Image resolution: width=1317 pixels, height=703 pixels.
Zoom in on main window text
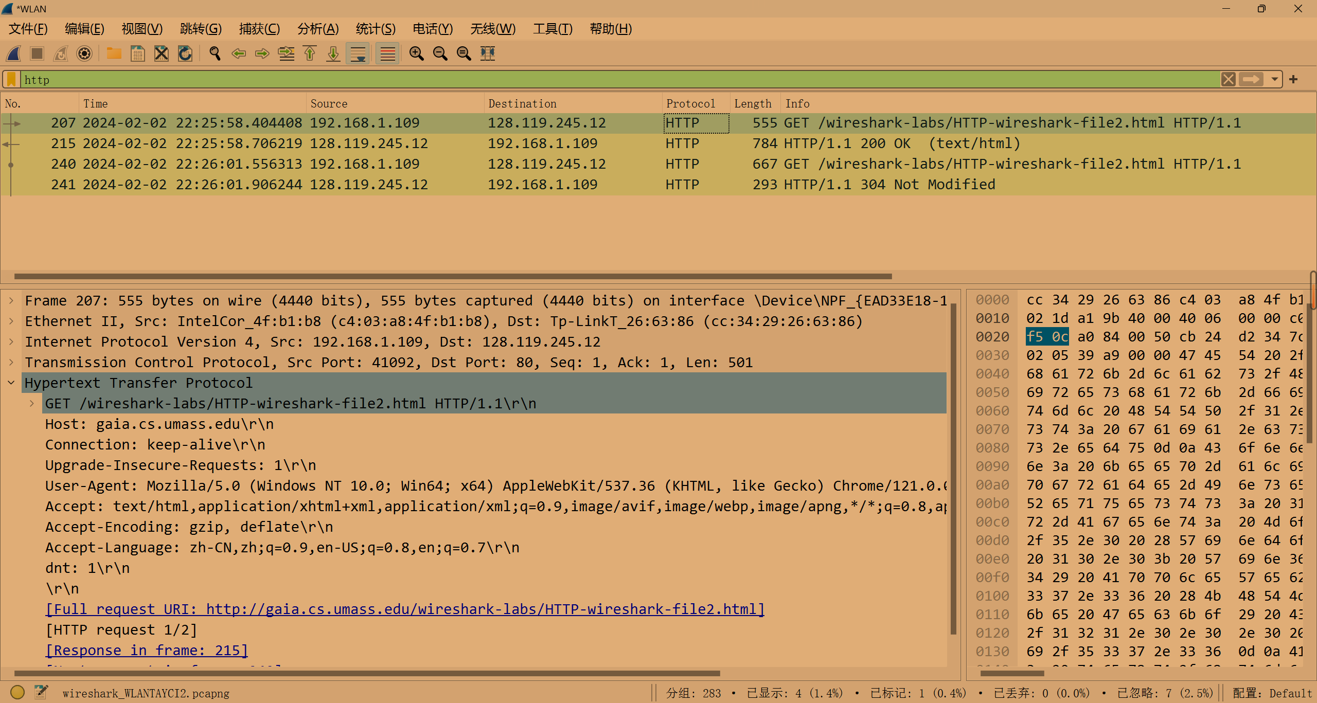pyautogui.click(x=417, y=53)
